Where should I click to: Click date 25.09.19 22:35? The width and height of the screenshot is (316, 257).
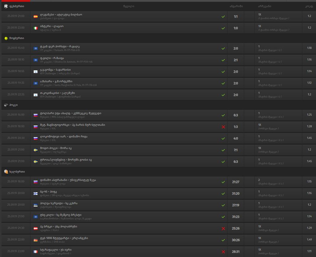(16, 94)
